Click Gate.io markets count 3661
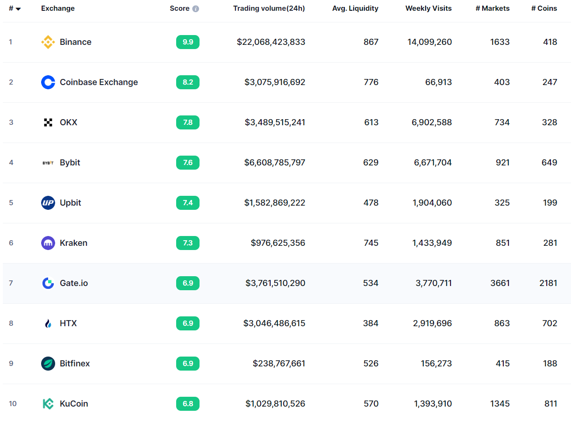The image size is (571, 422). pyautogui.click(x=500, y=283)
